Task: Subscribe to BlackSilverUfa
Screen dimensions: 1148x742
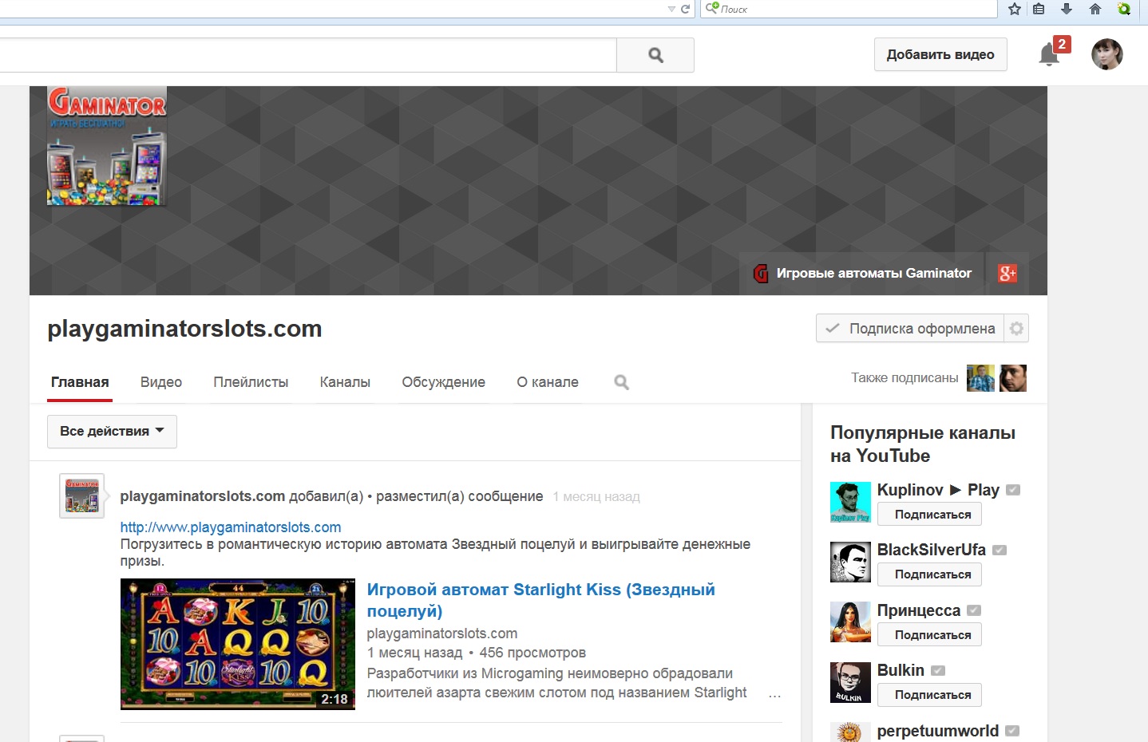Action: [x=929, y=574]
